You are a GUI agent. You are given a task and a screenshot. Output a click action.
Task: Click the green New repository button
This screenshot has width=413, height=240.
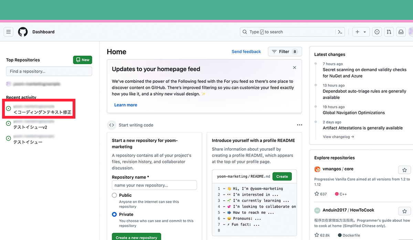[x=83, y=60]
